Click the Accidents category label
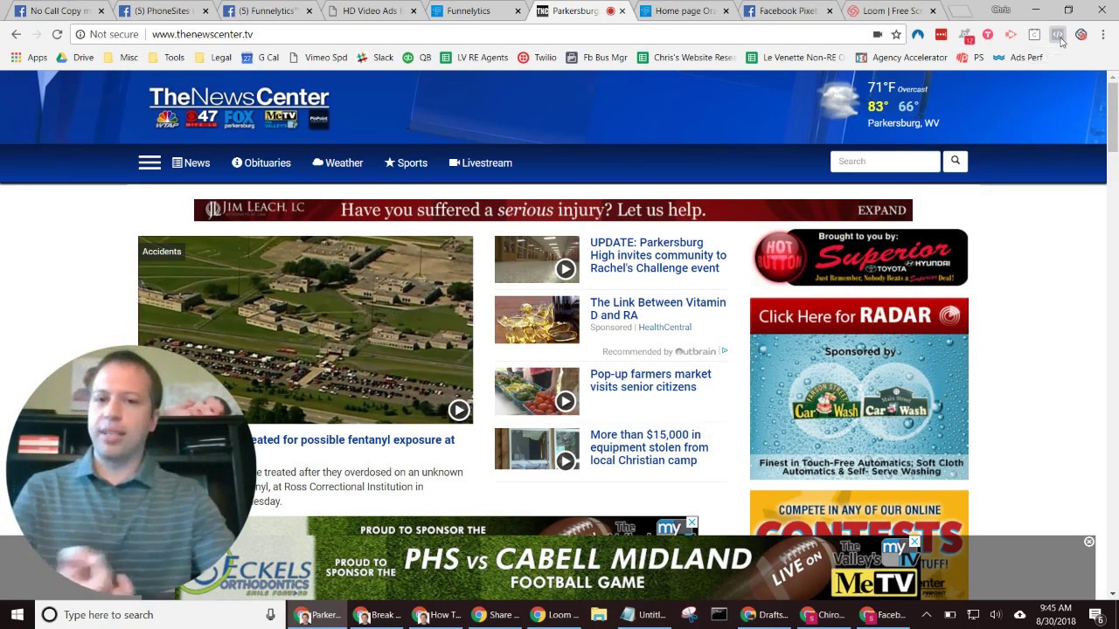1119x629 pixels. point(162,252)
